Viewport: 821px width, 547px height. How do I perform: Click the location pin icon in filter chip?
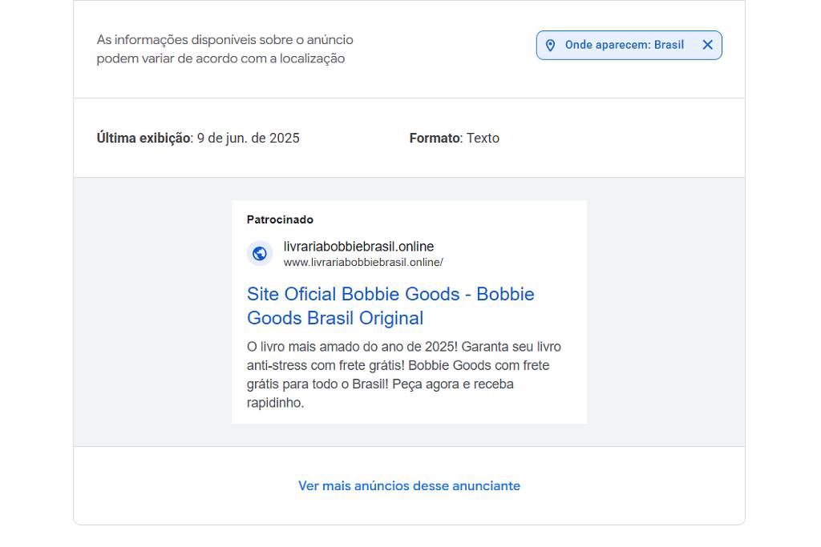[x=550, y=46]
